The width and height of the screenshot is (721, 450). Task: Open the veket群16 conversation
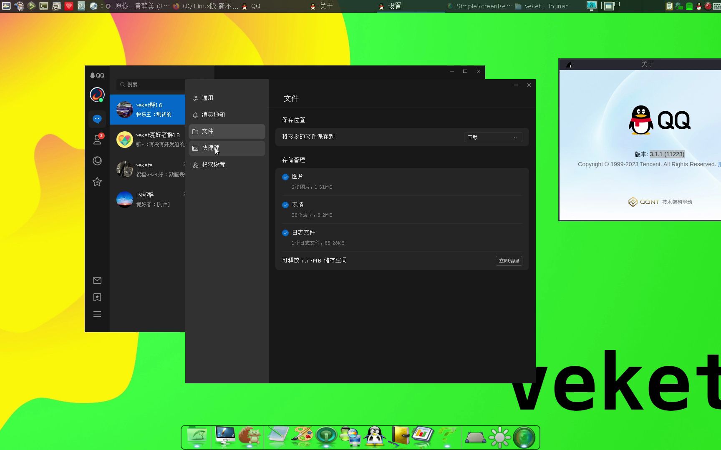147,110
